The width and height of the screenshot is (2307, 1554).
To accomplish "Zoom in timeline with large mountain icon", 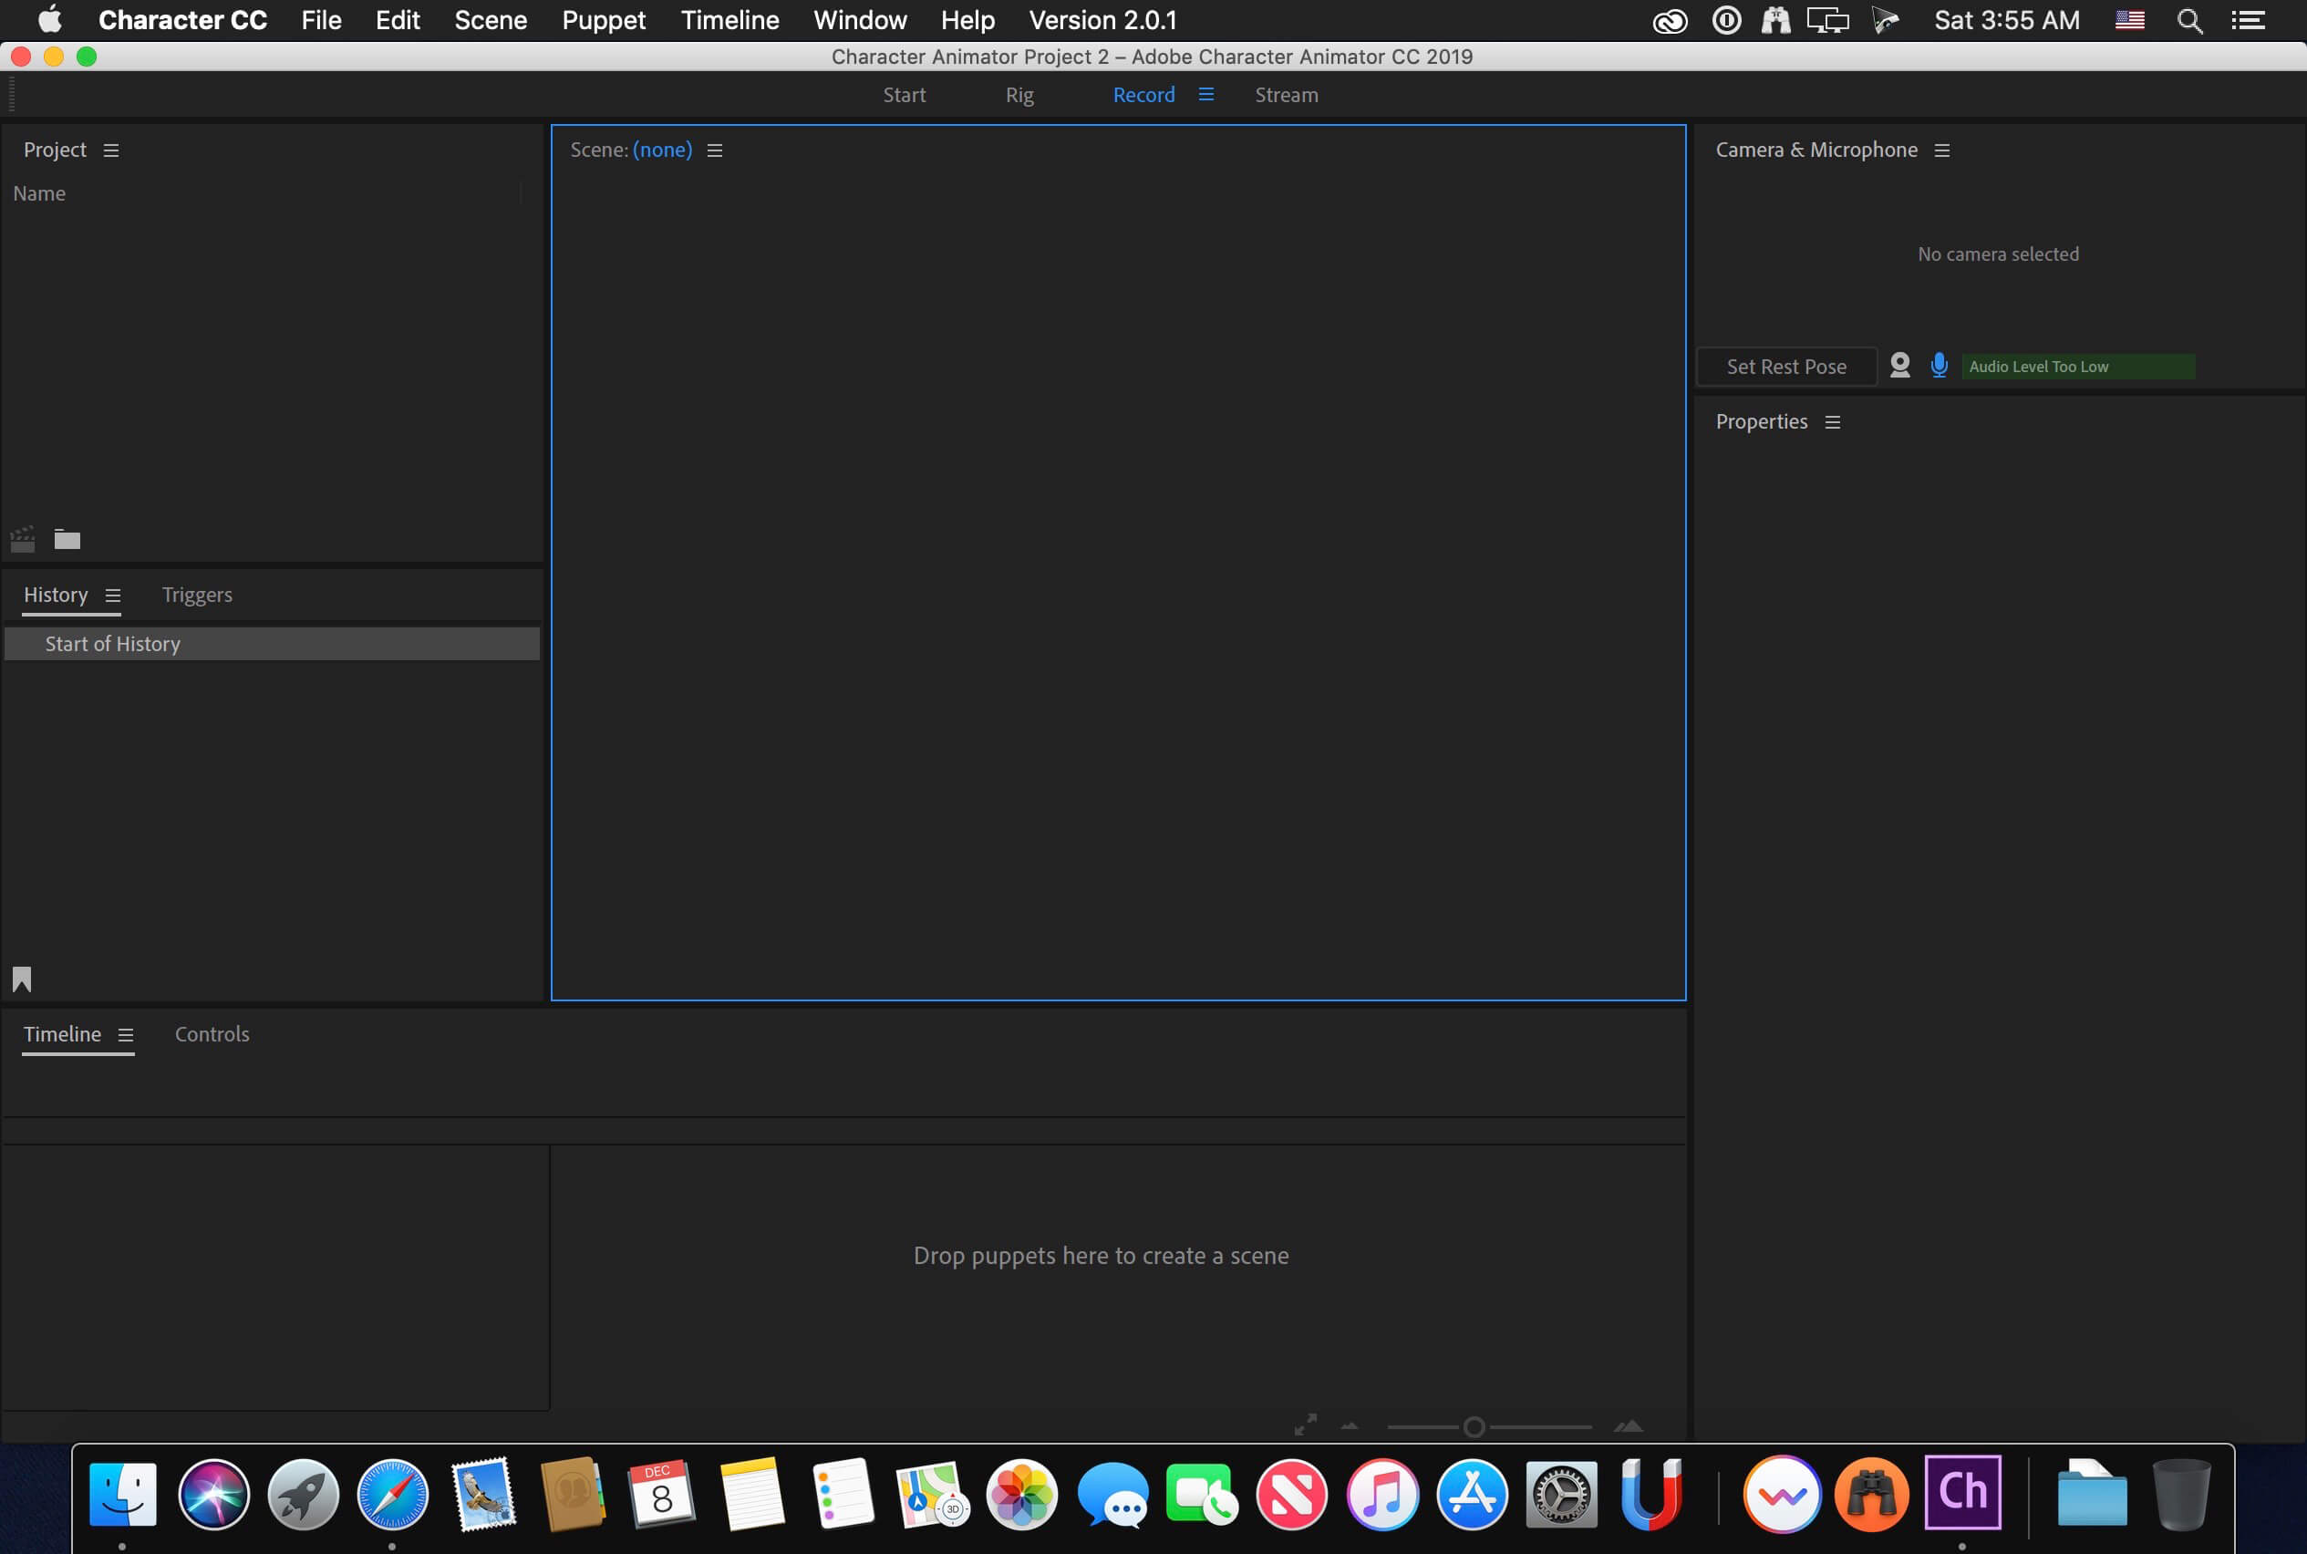I will point(1629,1426).
